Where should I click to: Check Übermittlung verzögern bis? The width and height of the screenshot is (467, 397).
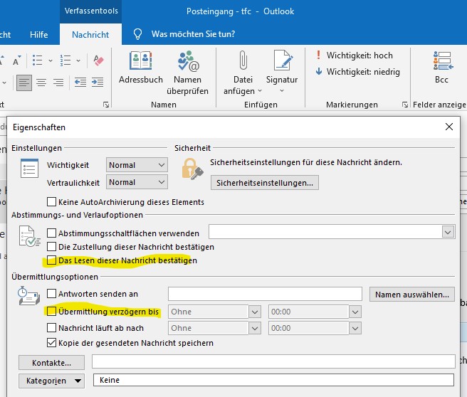coord(51,312)
